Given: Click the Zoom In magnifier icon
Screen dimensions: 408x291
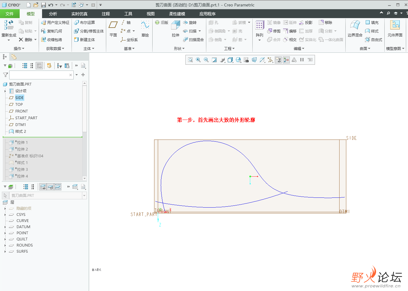Looking at the screenshot, I should click(198, 60).
